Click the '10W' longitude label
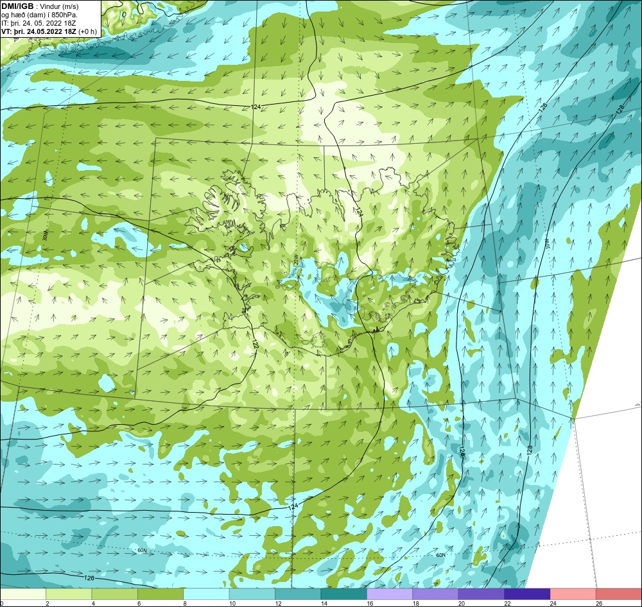Viewport: 642px width, 607px height. click(x=547, y=244)
